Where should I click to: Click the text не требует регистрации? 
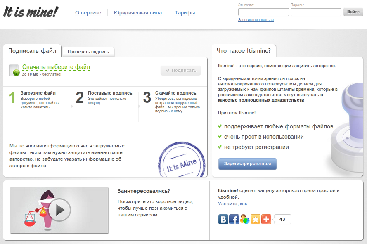coord(256,147)
